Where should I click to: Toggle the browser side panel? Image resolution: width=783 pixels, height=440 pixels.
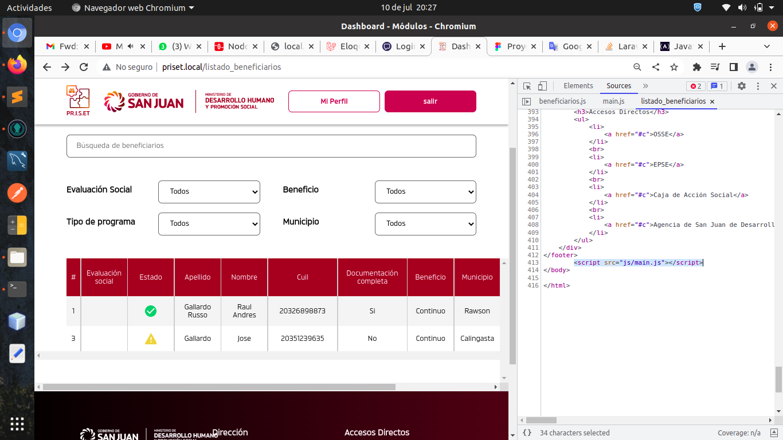click(x=733, y=67)
